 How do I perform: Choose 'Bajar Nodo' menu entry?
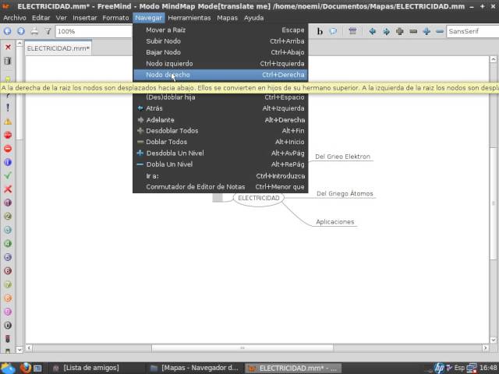coord(220,52)
